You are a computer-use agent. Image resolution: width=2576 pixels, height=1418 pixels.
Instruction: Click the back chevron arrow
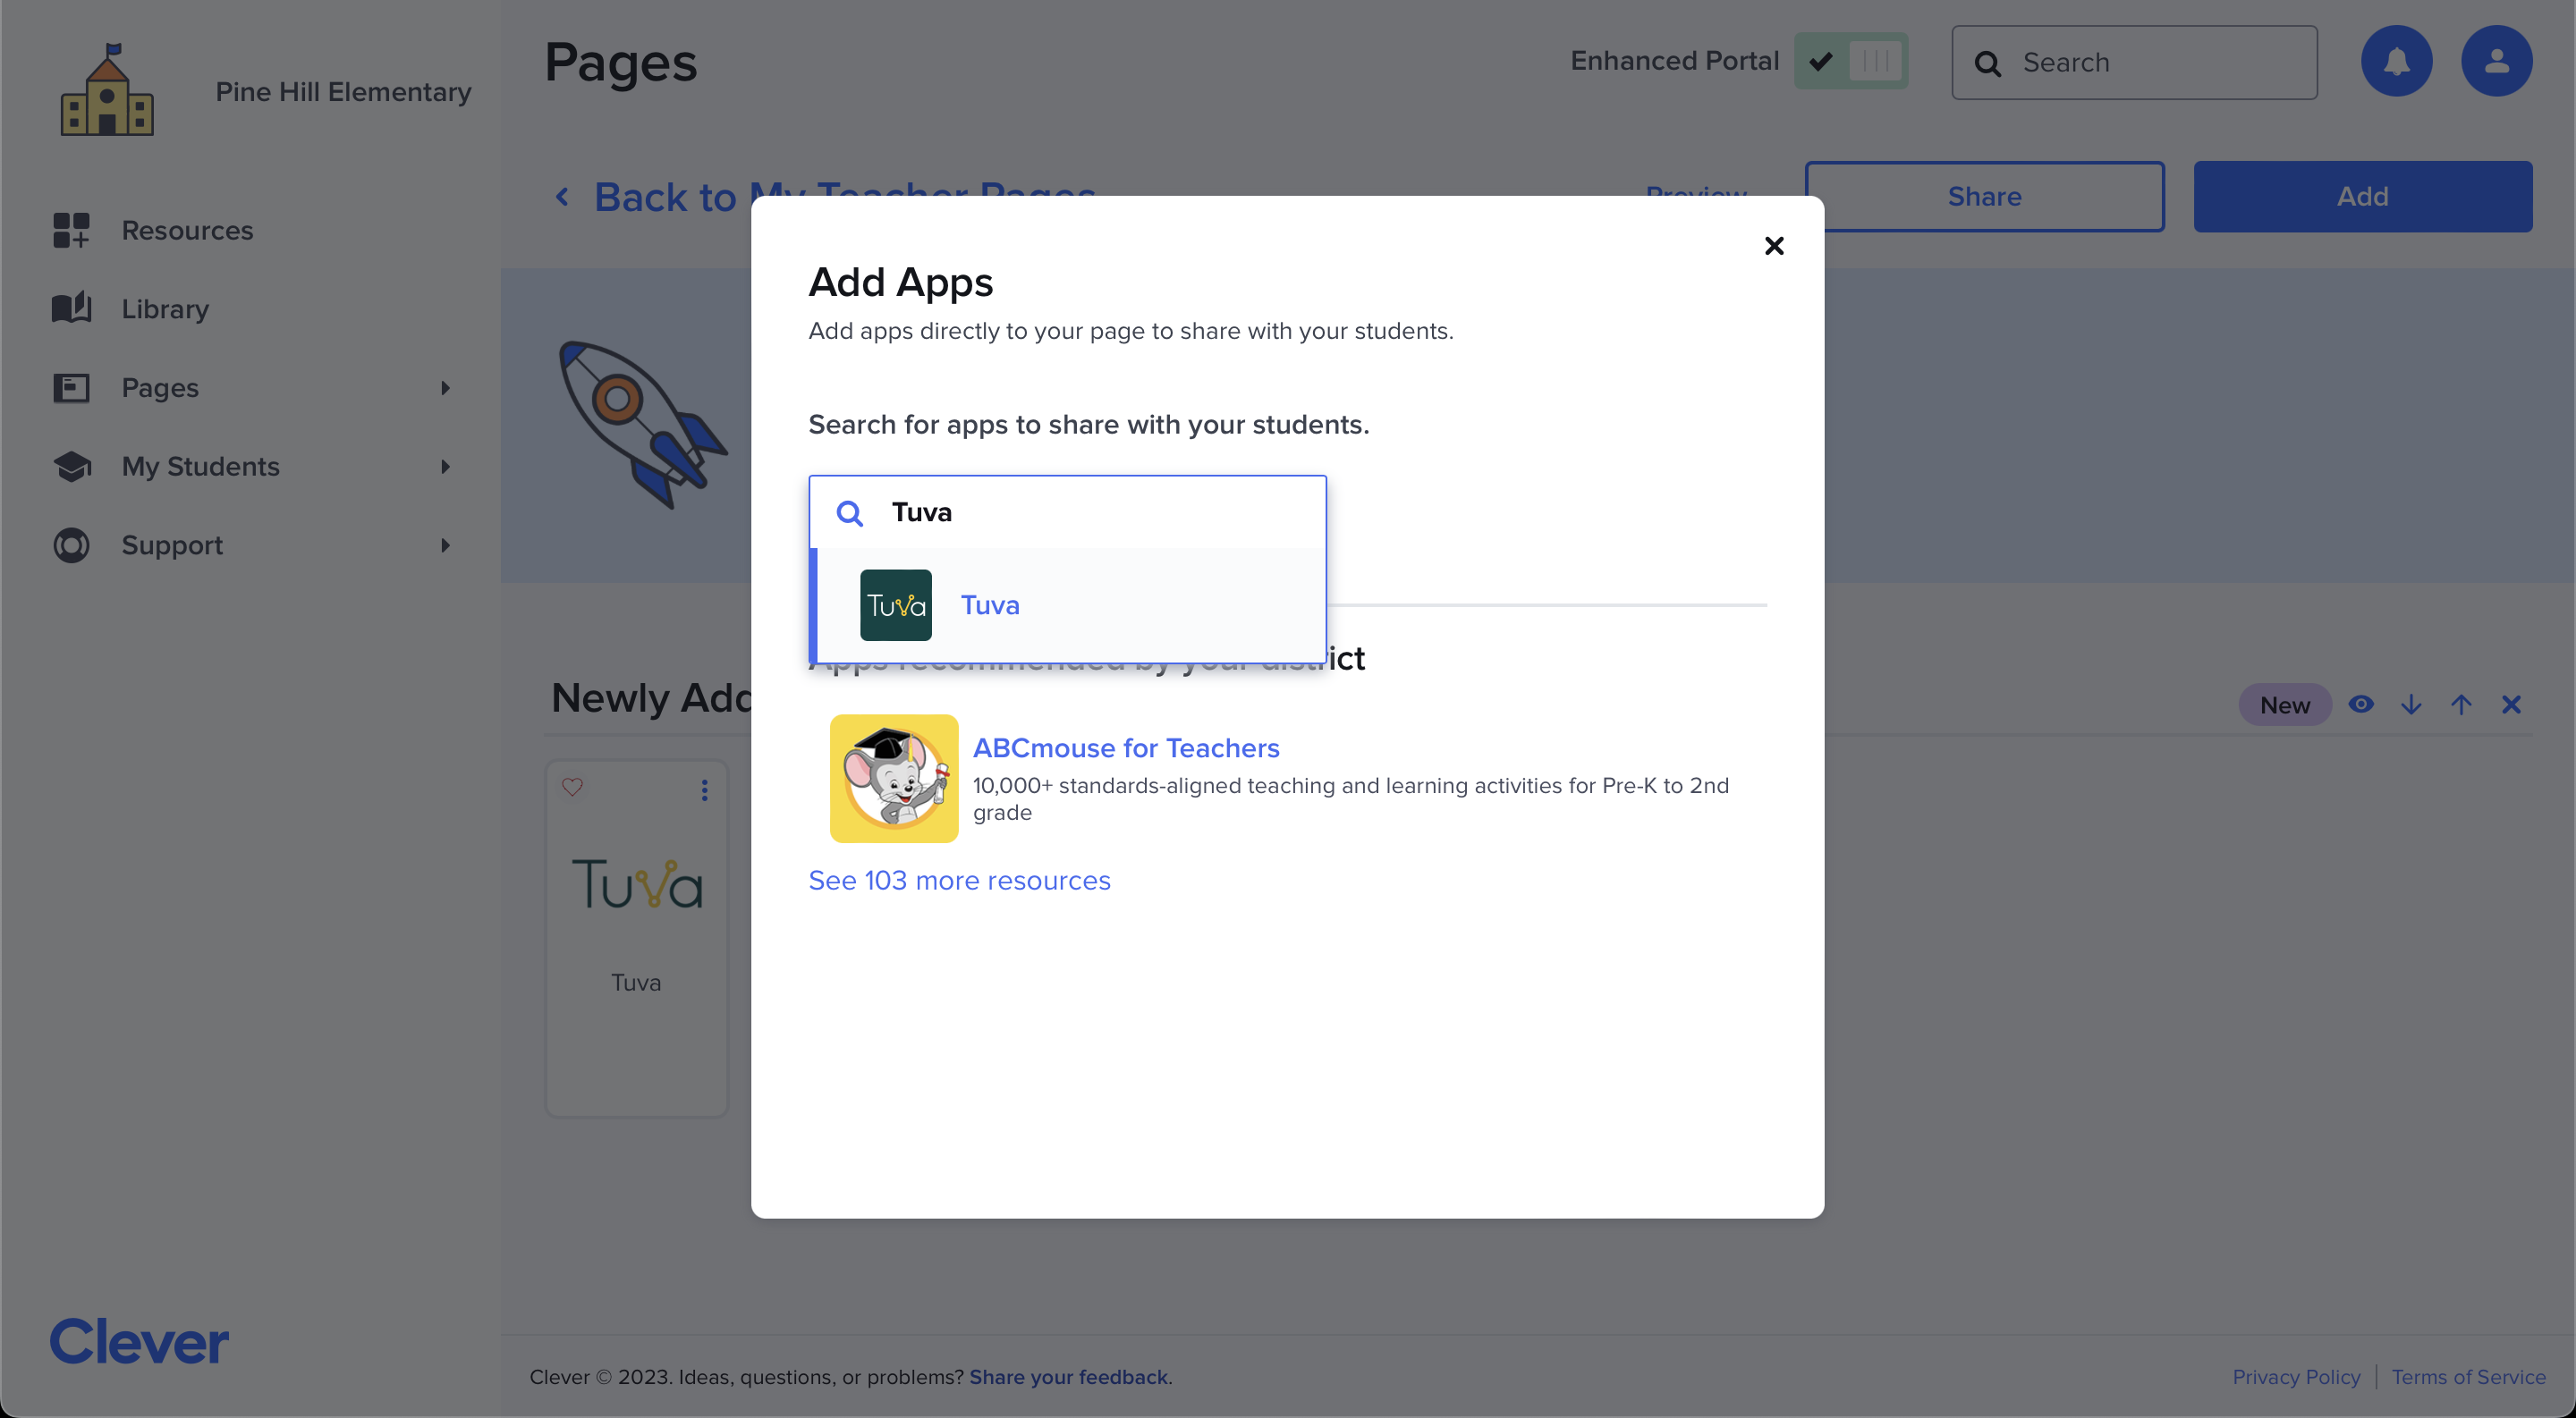click(562, 198)
